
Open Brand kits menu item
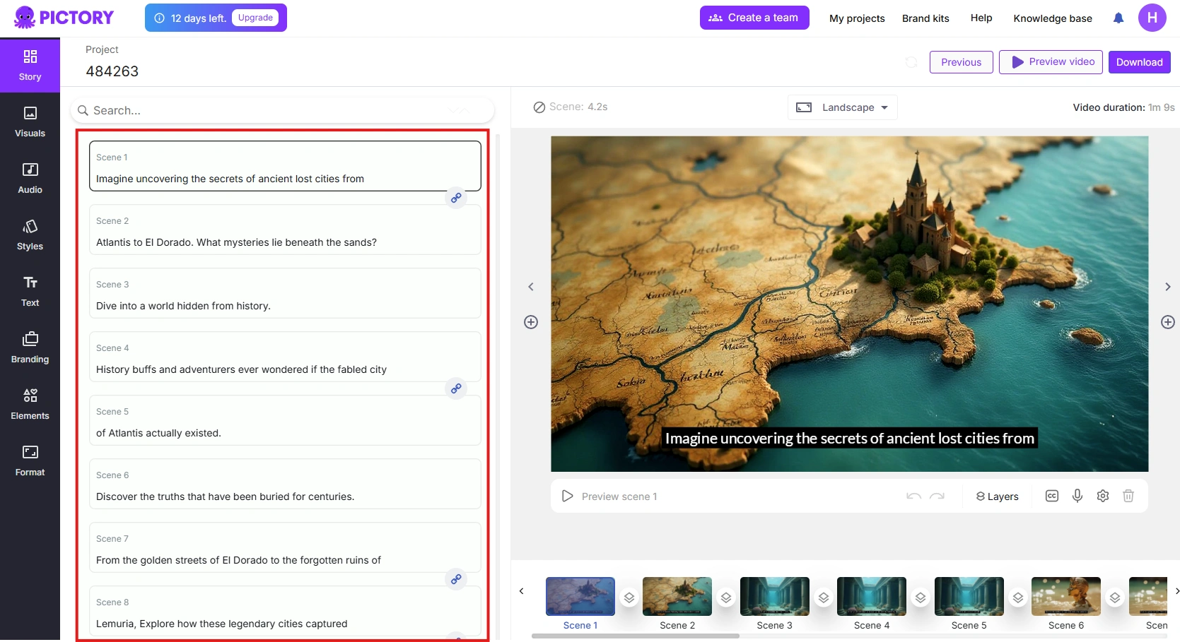click(925, 18)
